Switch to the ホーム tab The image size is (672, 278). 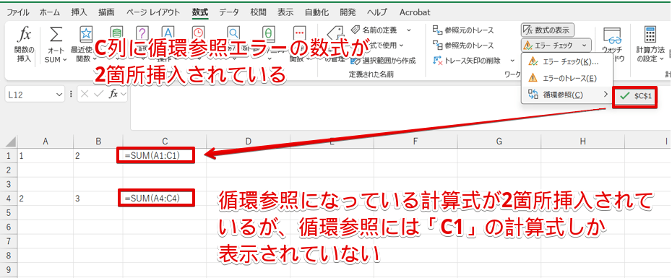pos(50,12)
